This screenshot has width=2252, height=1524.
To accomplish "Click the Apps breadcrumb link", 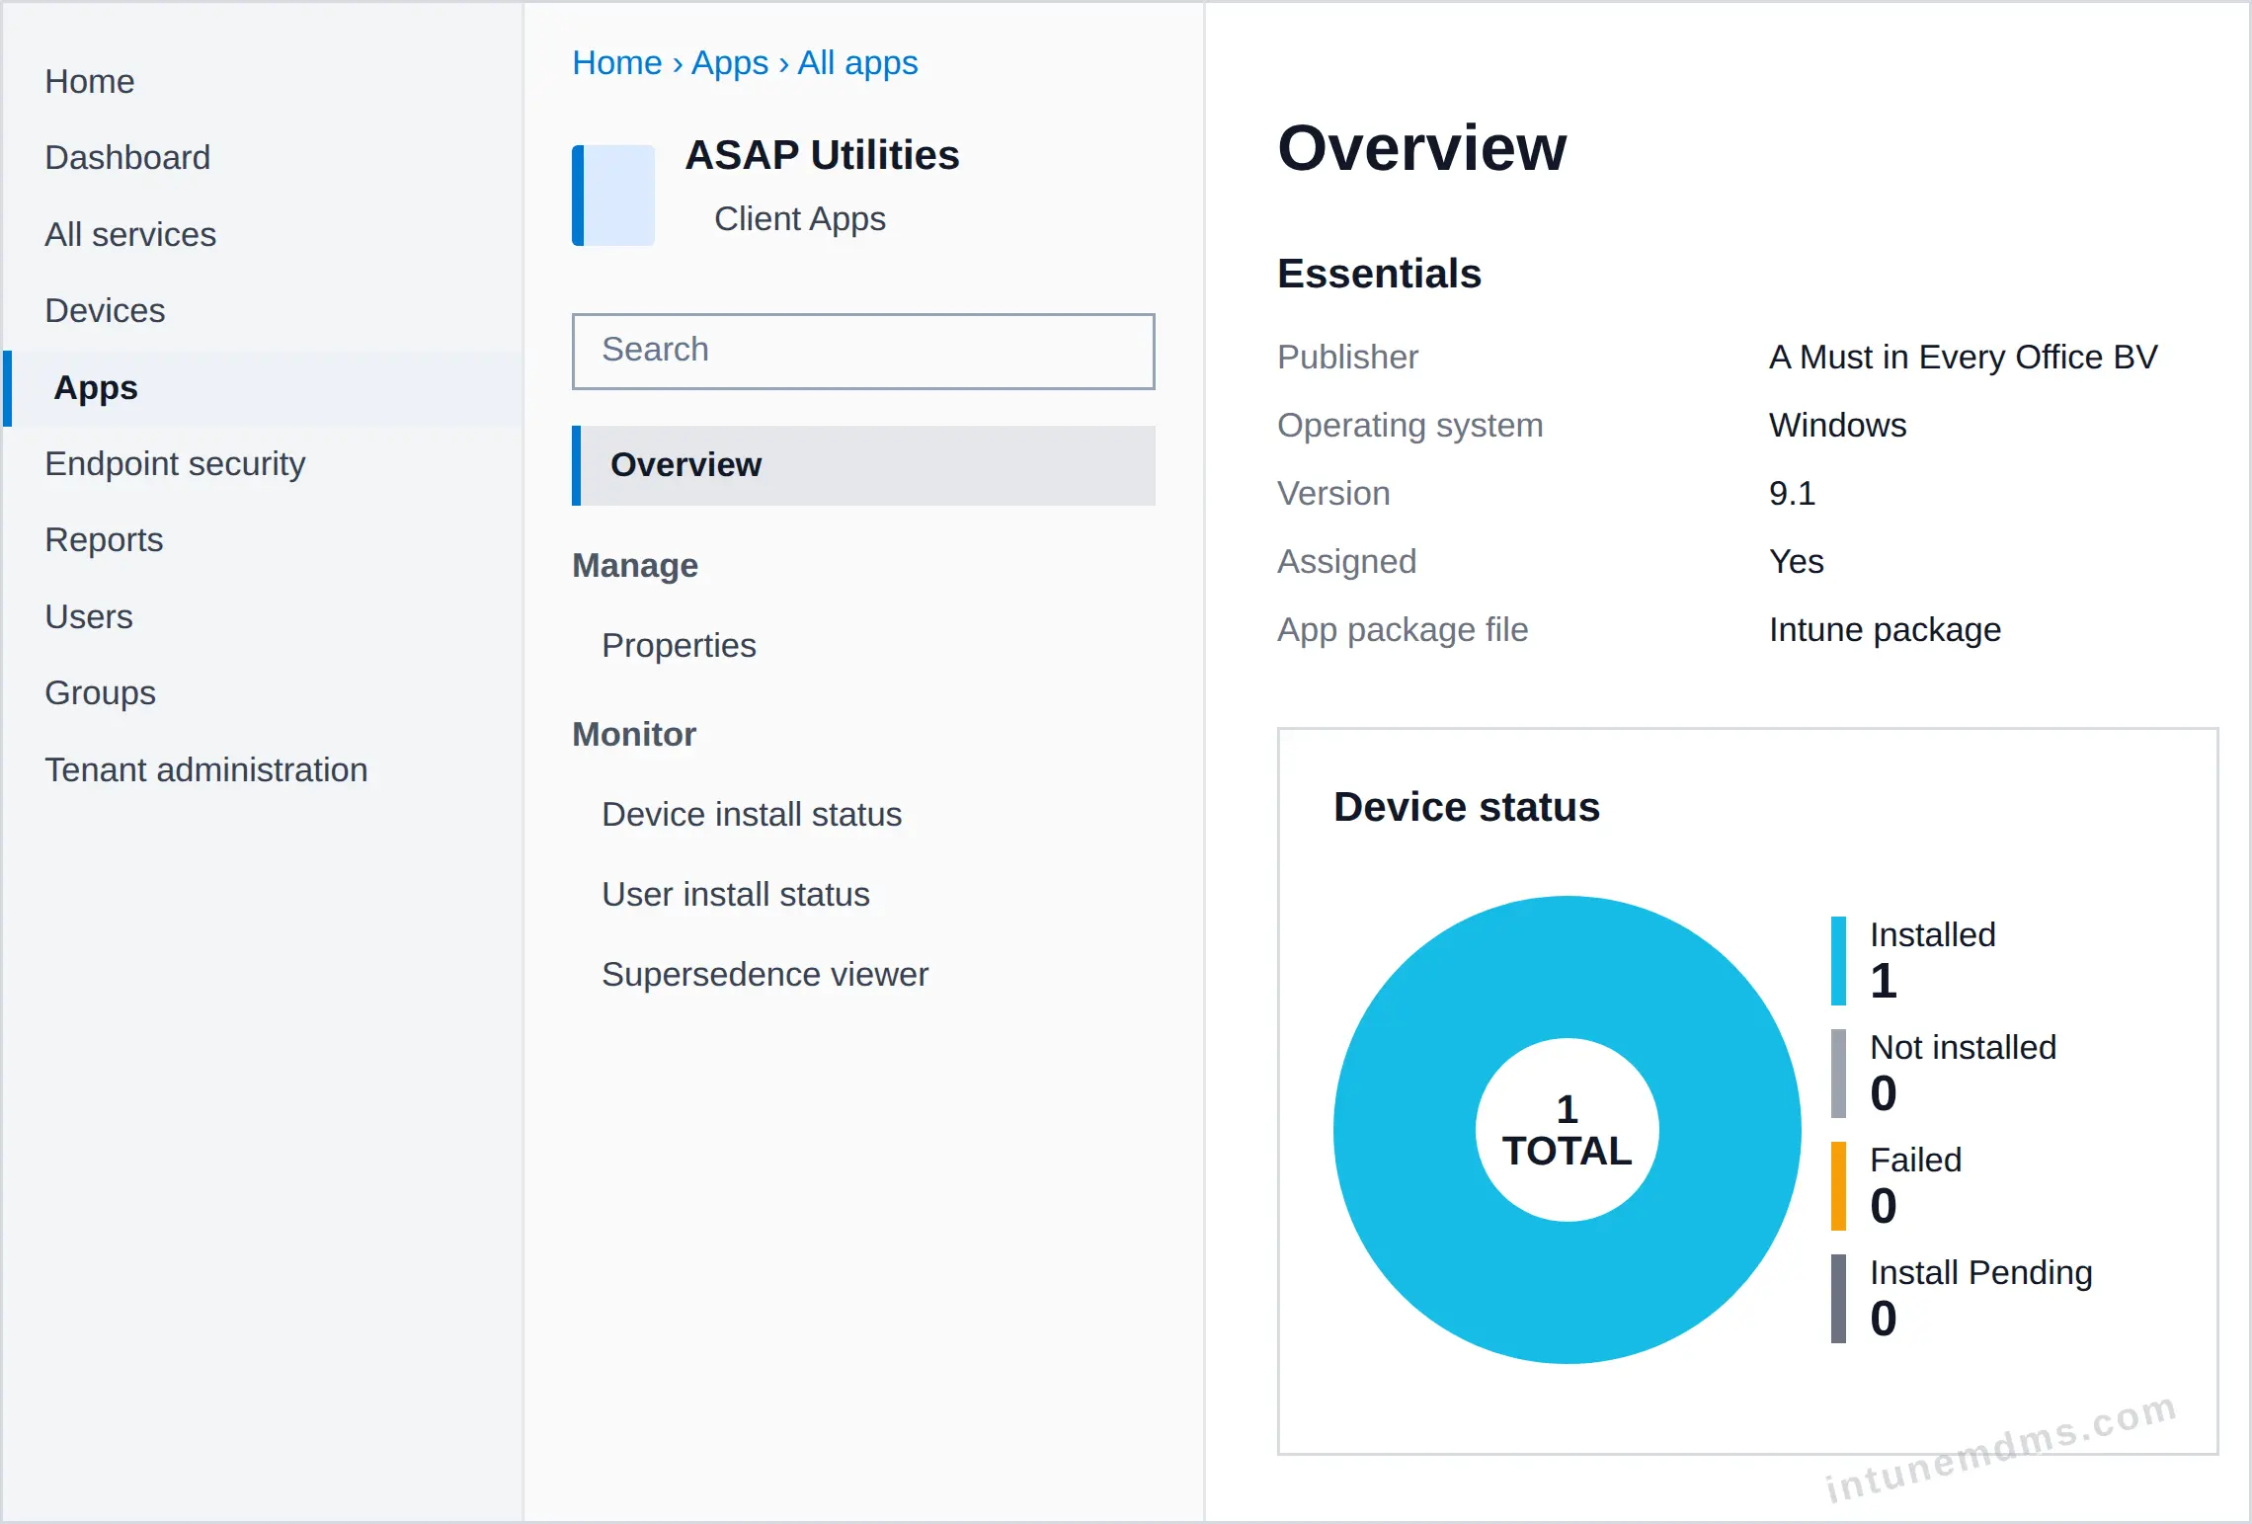I will coord(729,62).
